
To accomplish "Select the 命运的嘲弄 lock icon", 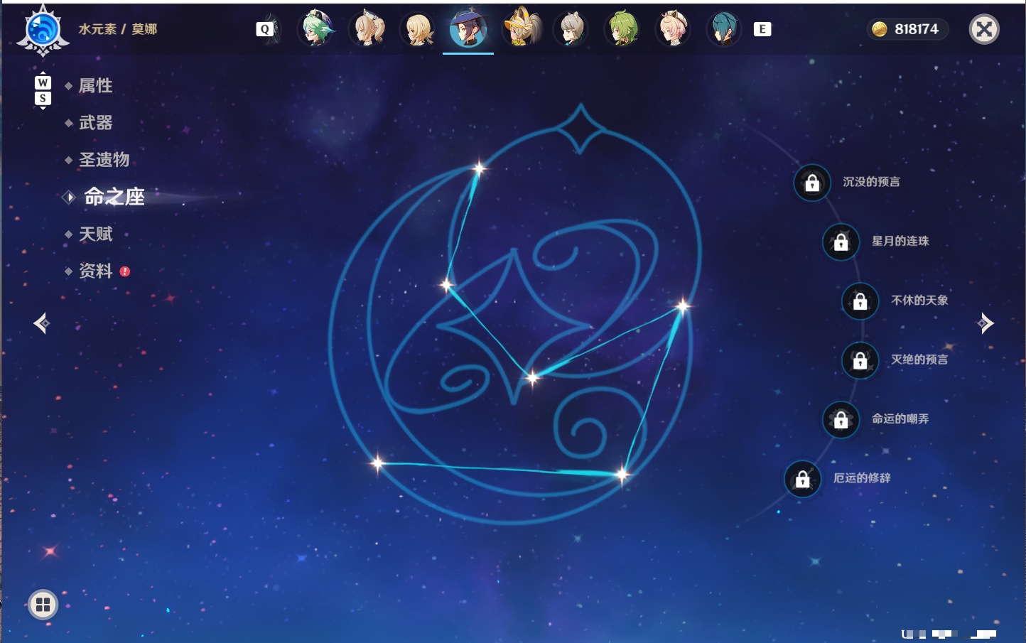I will 841,419.
